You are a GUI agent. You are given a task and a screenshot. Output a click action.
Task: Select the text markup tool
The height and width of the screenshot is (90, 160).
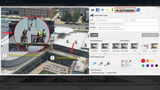click(122, 61)
